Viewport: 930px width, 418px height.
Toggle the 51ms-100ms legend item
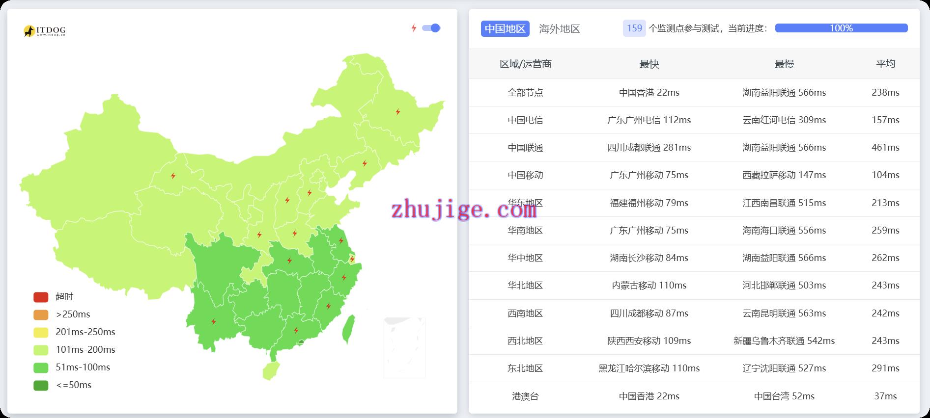coord(41,367)
